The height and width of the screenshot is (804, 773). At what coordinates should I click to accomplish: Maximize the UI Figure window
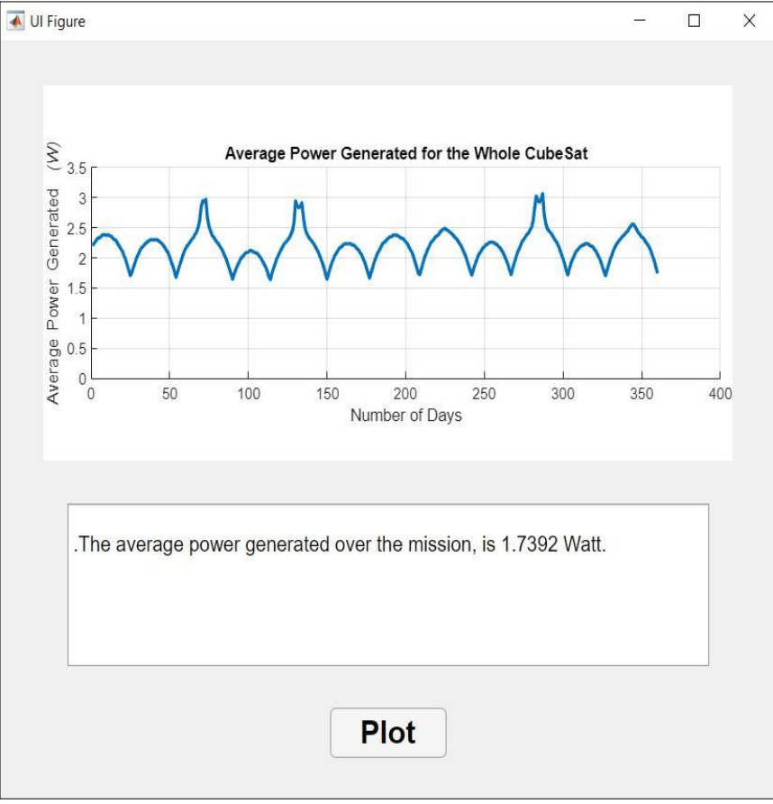pos(694,21)
